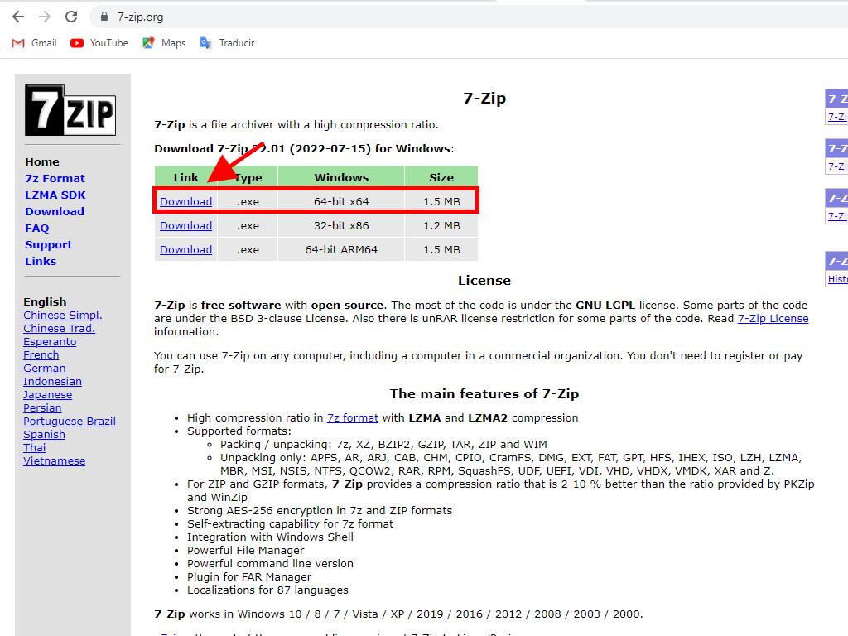This screenshot has width=848, height=636.
Task: Open the 7z Format sidebar page
Action: [x=55, y=178]
